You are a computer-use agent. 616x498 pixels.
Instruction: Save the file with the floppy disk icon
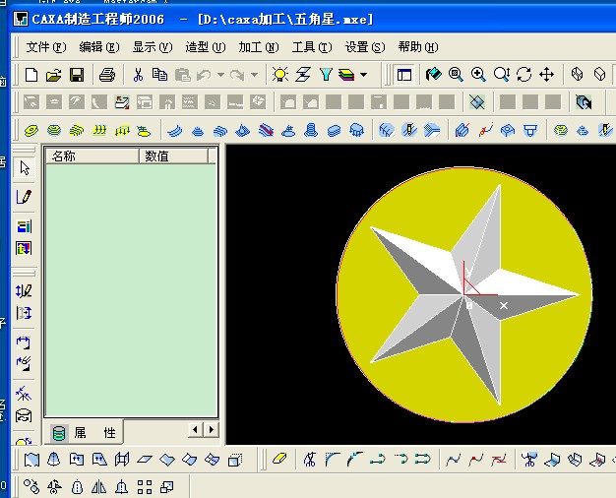pyautogui.click(x=77, y=74)
